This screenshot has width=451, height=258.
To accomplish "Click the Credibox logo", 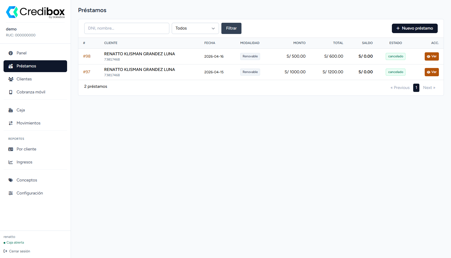I will coord(35,12).
